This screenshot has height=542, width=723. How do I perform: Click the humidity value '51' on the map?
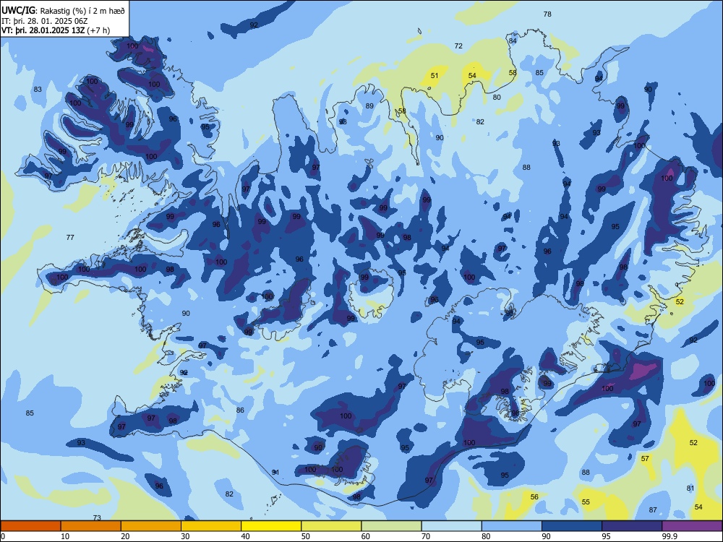coord(435,76)
